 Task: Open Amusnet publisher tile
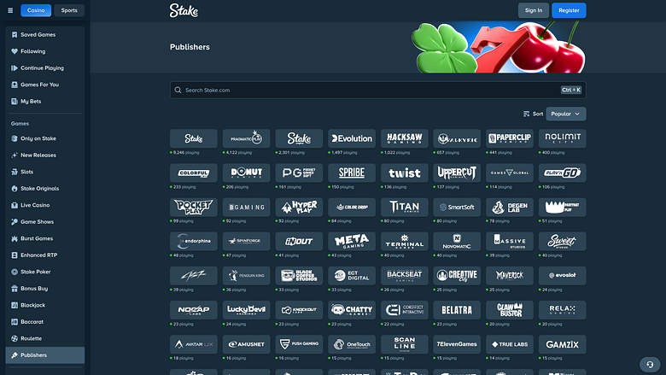pyautogui.click(x=247, y=344)
